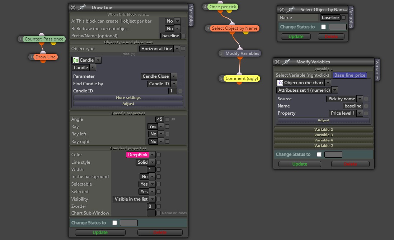The width and height of the screenshot is (394, 240).
Task: Close the Draw Line panel
Action: click(x=73, y=8)
